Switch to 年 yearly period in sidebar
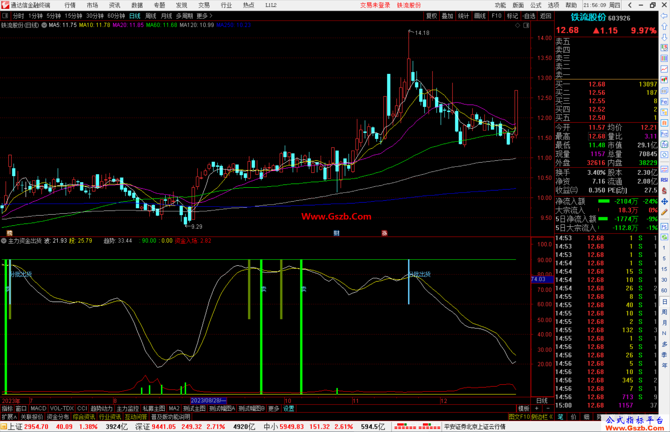Screen dimensions: 670x432 [x=664, y=365]
